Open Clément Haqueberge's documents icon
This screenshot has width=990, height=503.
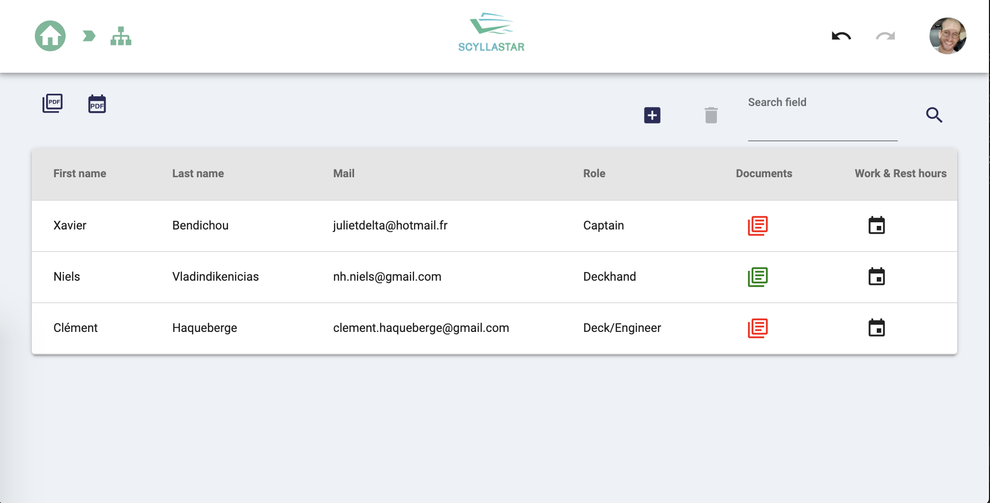click(758, 328)
